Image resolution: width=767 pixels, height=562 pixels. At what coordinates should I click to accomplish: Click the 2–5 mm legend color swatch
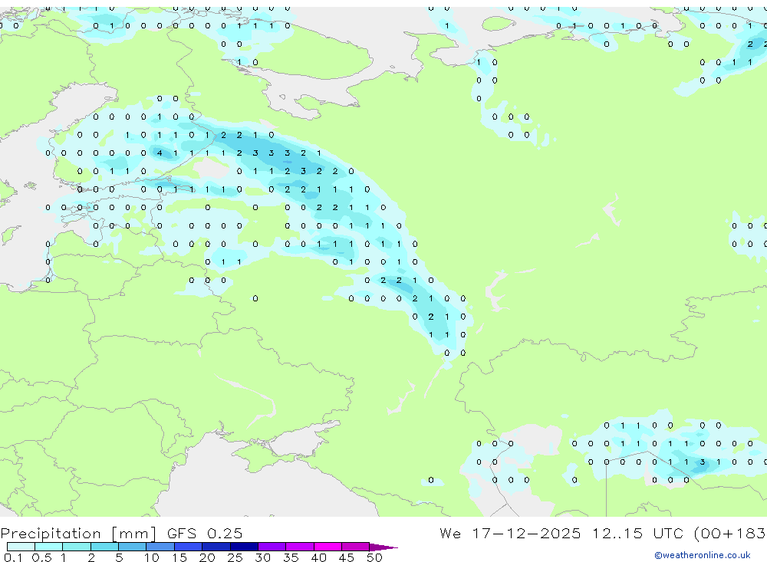tap(104, 547)
